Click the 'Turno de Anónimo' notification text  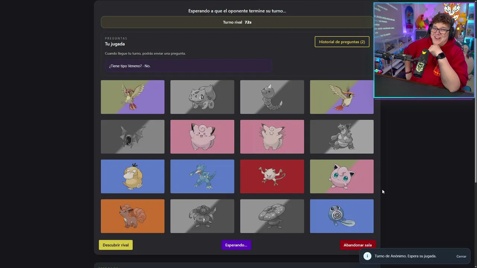coord(405,256)
